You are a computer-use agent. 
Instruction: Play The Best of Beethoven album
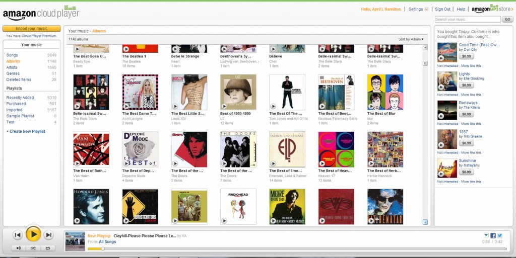coord(322,106)
